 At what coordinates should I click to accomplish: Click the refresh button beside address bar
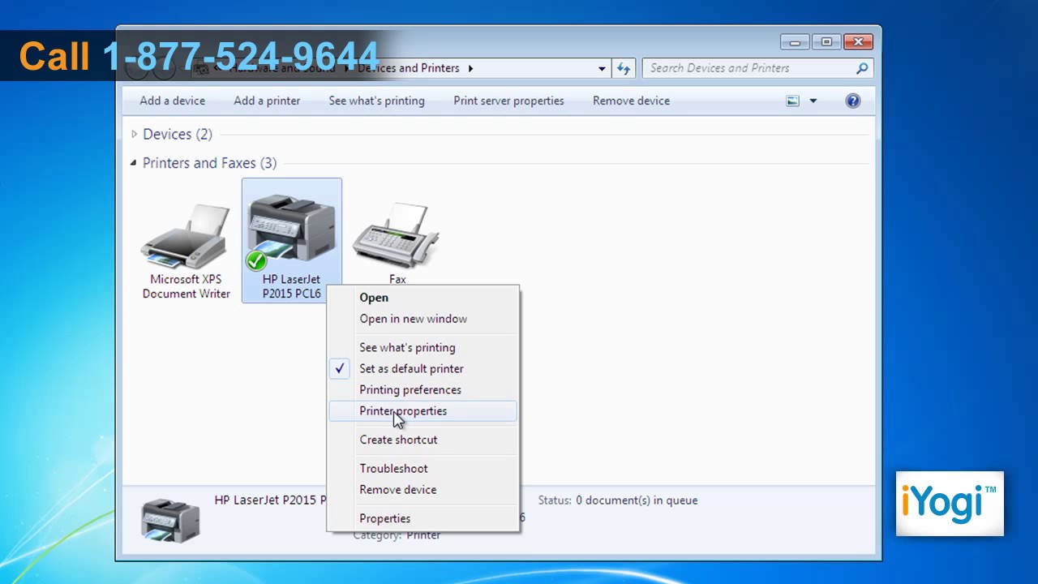[x=624, y=68]
